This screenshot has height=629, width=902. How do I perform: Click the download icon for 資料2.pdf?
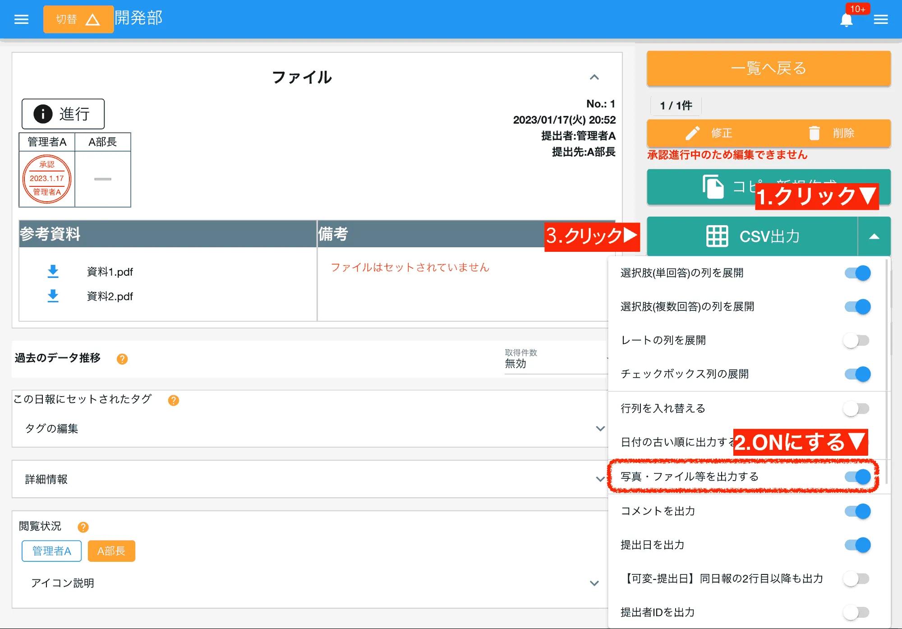point(53,296)
